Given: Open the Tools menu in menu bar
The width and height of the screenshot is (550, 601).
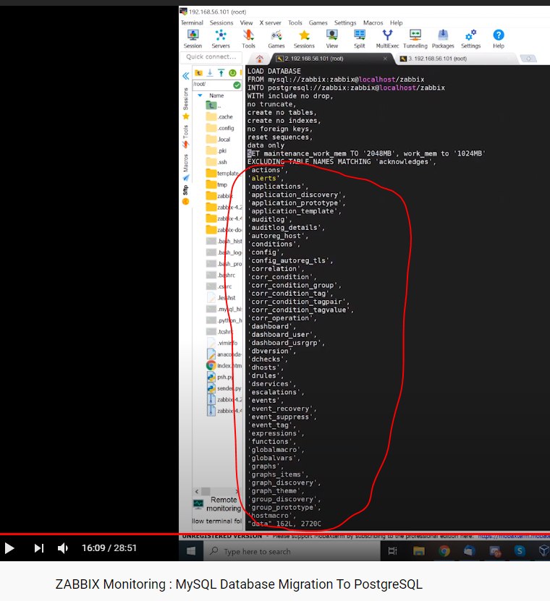Looking at the screenshot, I should [295, 22].
